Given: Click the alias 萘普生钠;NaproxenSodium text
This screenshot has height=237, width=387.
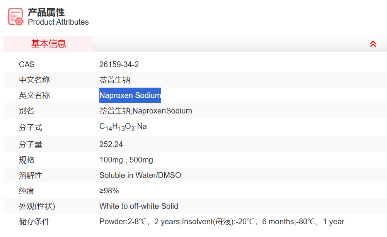Looking at the screenshot, I should click(x=145, y=111).
